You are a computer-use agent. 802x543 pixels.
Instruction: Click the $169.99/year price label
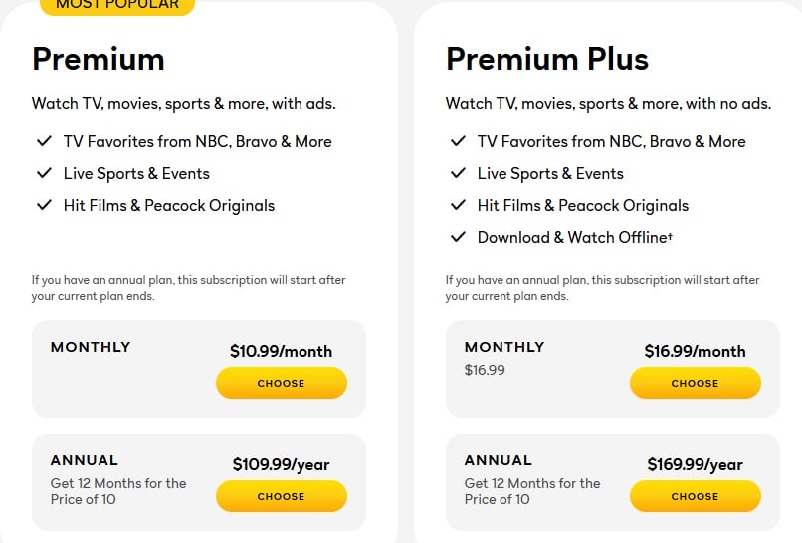coord(695,464)
